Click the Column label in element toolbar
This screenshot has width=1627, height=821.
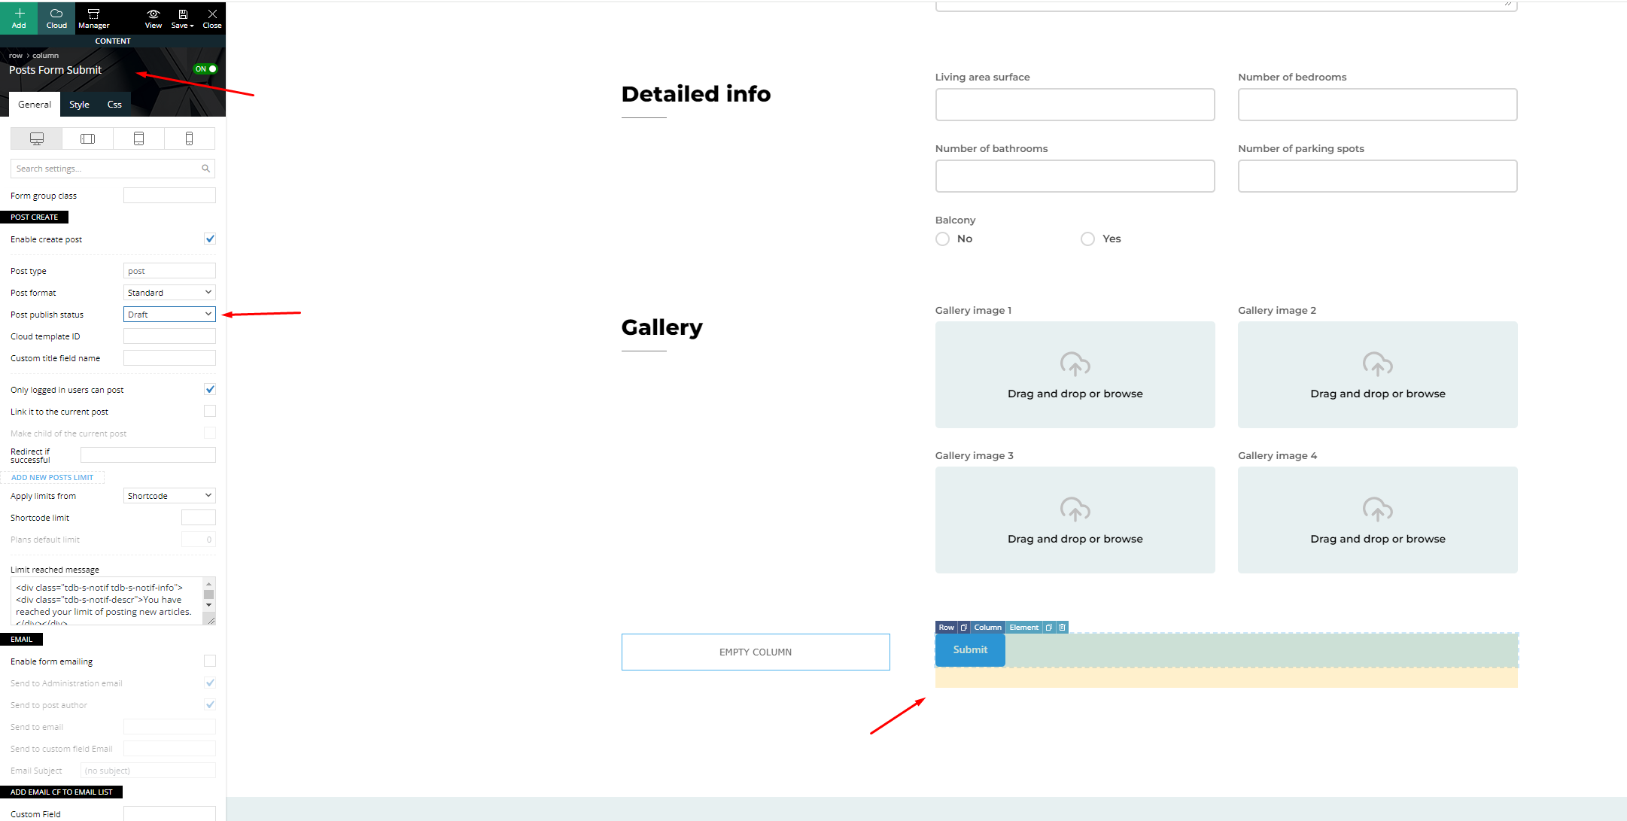987,628
